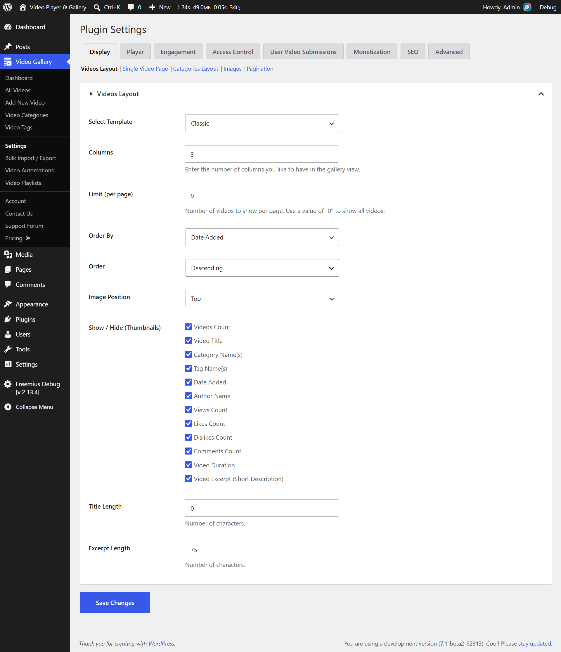Screen dimensions: 561x652
Task: Click the Plugins plug icon
Action: [8, 319]
